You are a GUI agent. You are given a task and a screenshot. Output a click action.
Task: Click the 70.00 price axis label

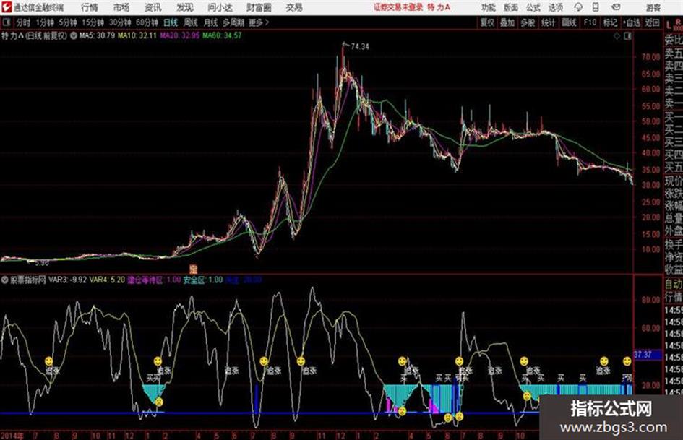click(x=650, y=56)
